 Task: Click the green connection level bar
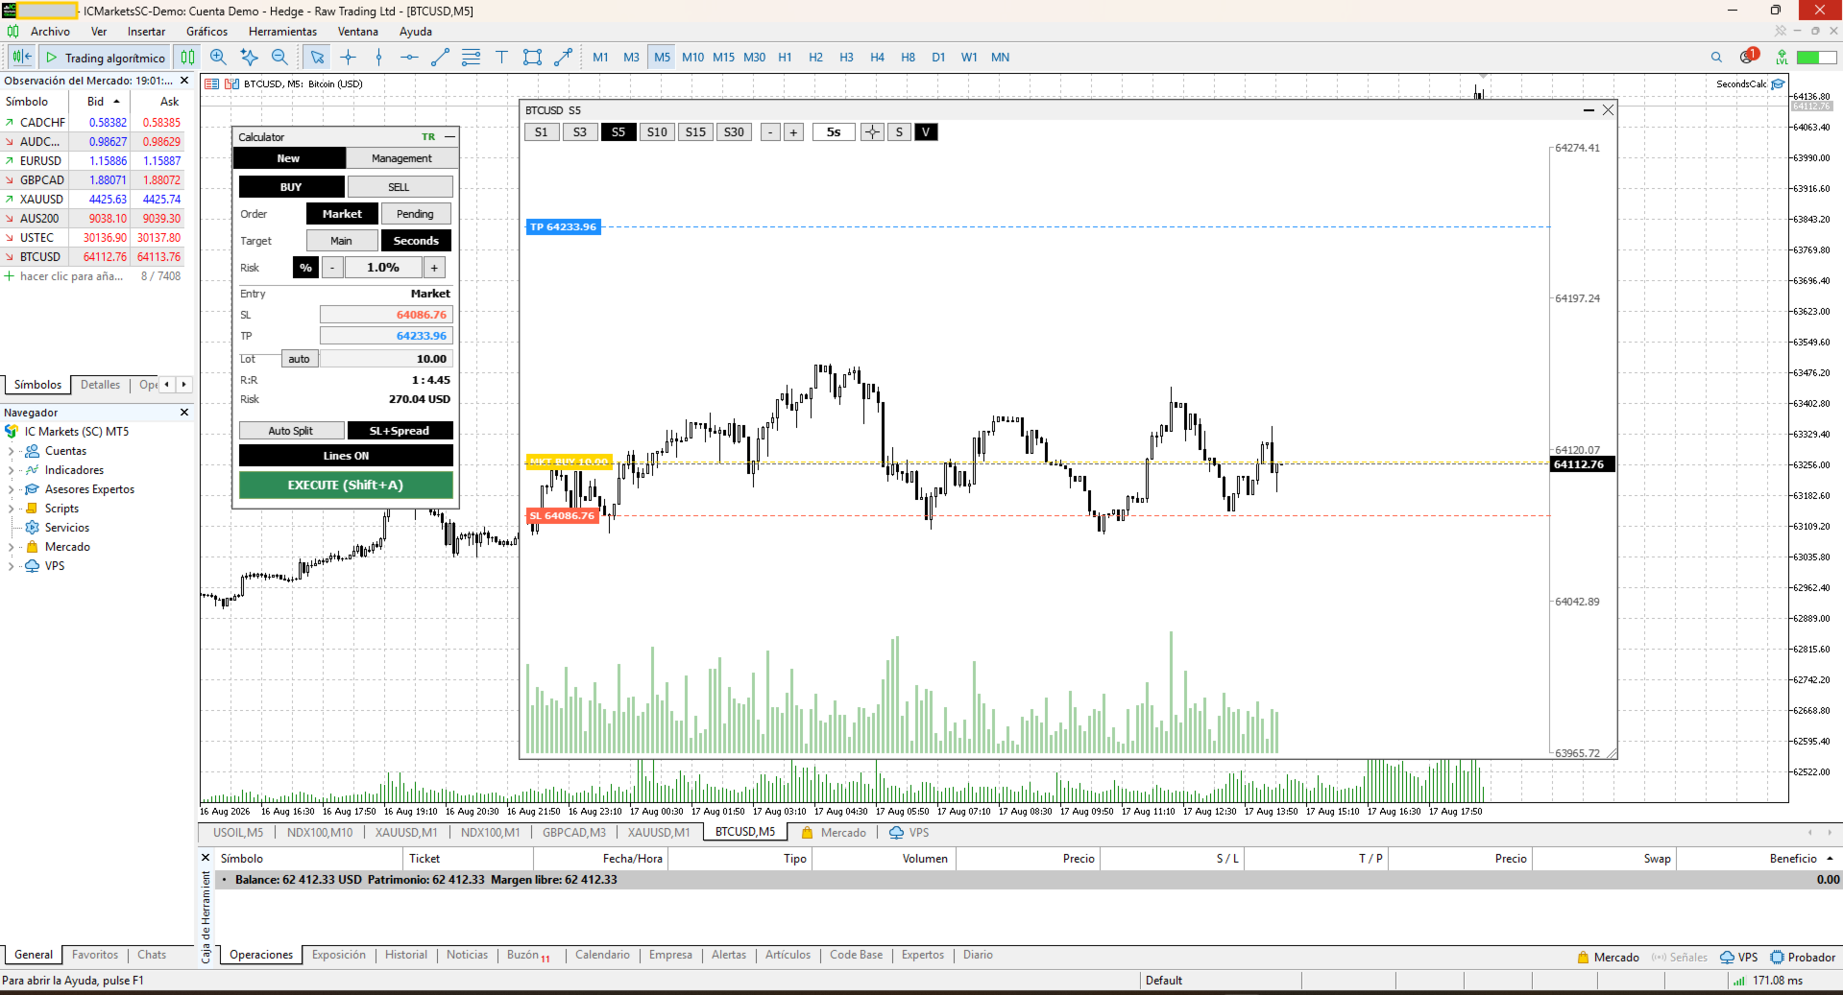1816,58
